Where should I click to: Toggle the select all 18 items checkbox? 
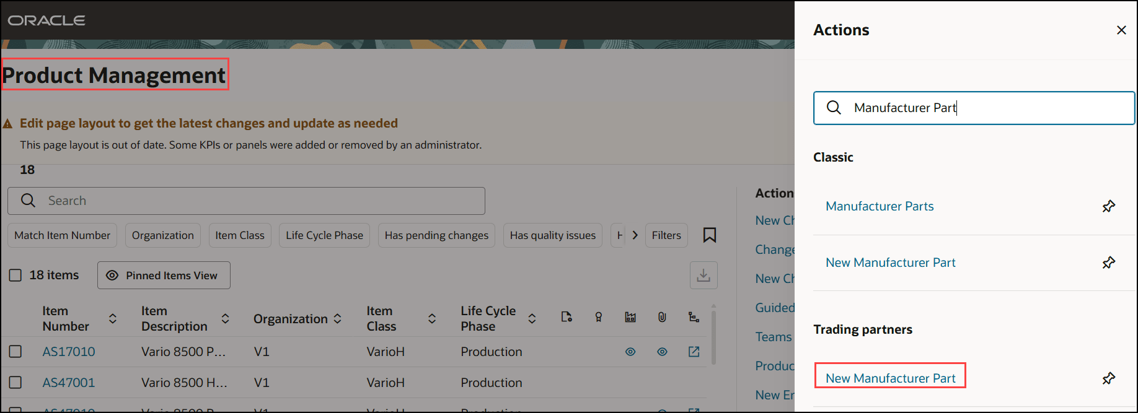(15, 275)
